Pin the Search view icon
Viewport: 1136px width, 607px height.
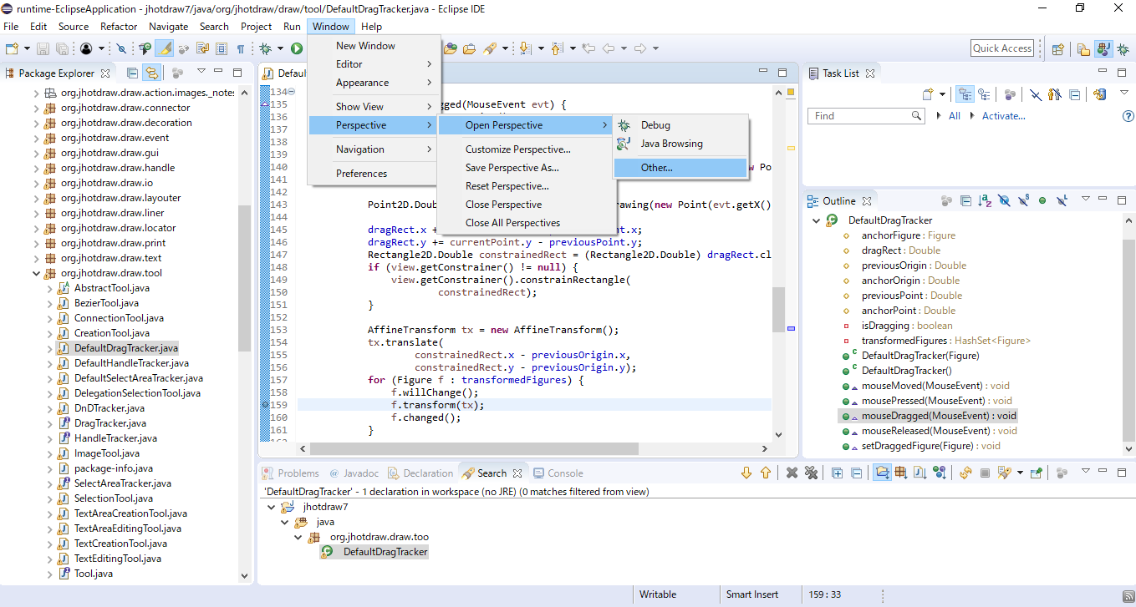coord(1036,473)
